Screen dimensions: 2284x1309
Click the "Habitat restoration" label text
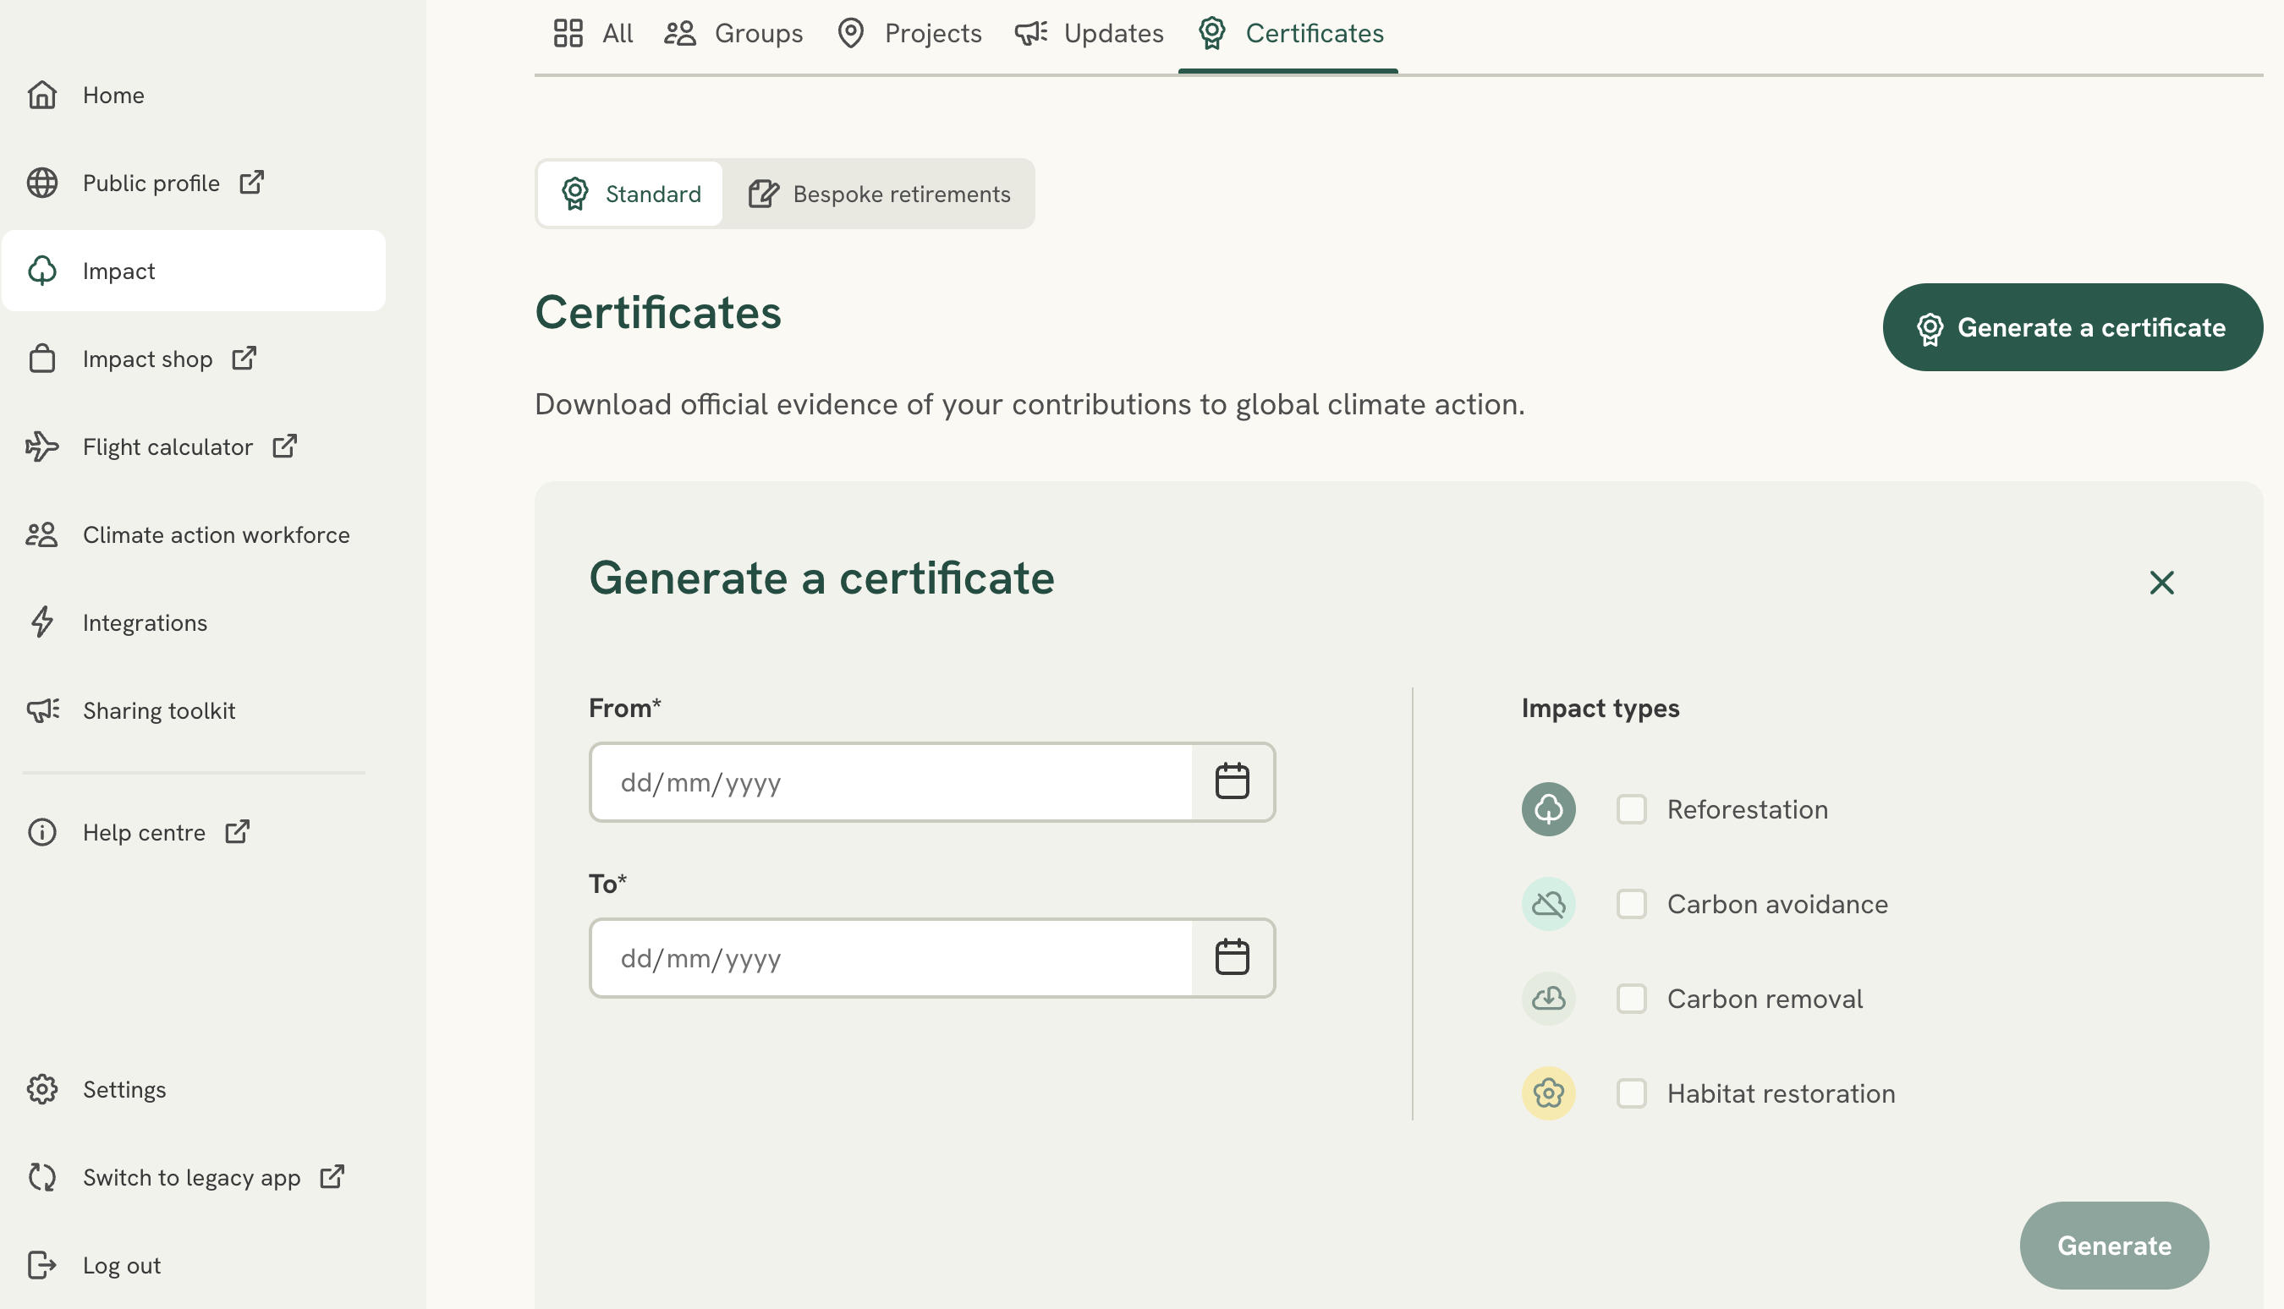pyautogui.click(x=1781, y=1093)
